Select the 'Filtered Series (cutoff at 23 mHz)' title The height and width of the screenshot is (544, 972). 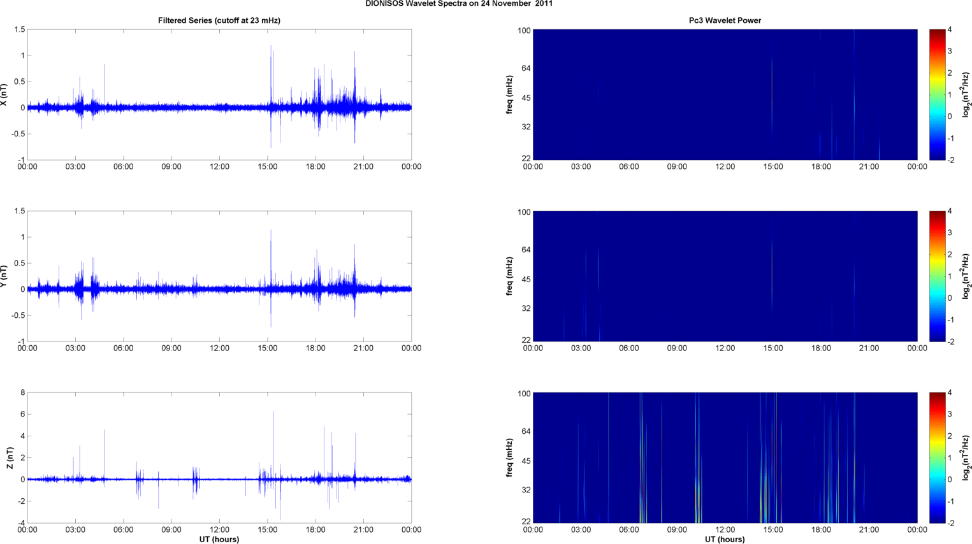pyautogui.click(x=219, y=20)
